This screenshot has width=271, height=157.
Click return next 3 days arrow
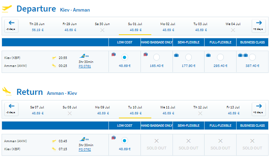[259, 109]
